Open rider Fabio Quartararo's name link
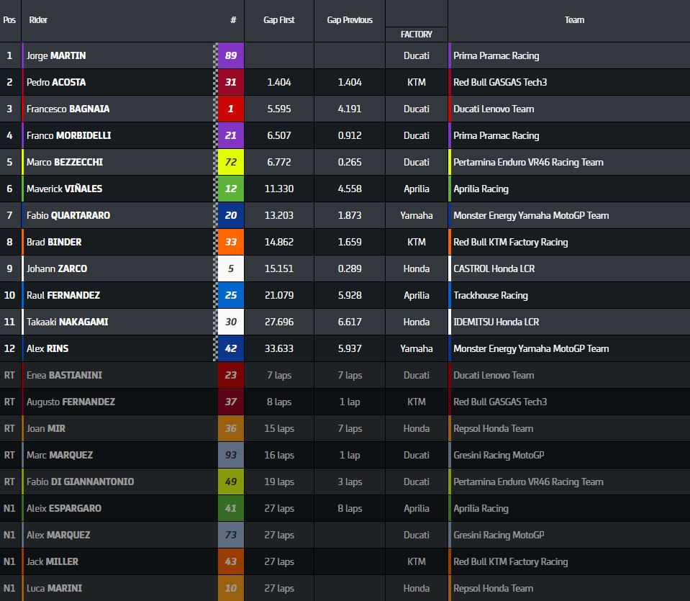 pos(68,215)
